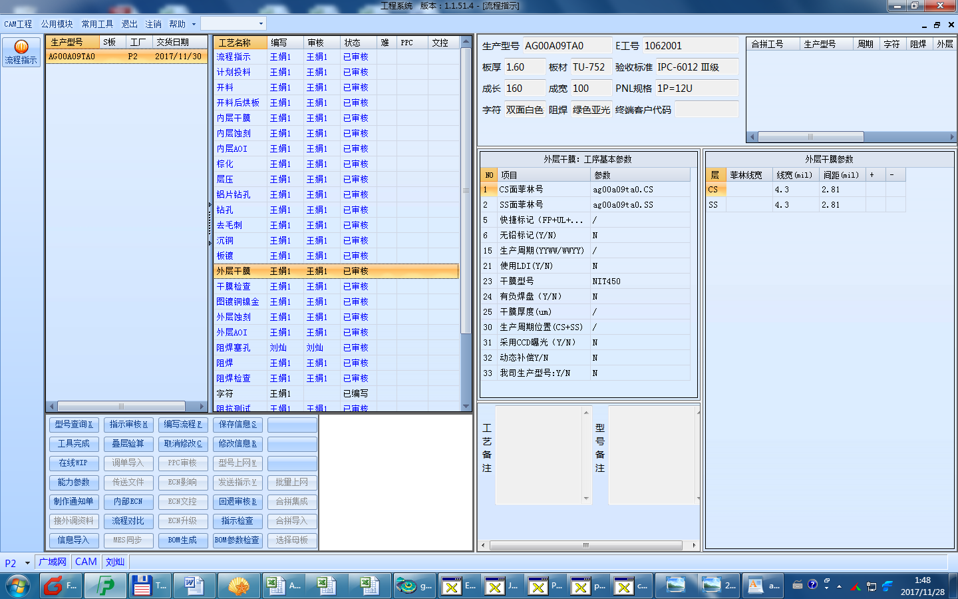Click the empty 终端客户代码 field

707,110
